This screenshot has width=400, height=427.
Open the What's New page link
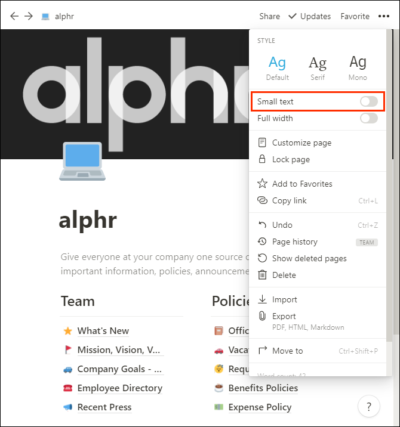[x=103, y=330]
